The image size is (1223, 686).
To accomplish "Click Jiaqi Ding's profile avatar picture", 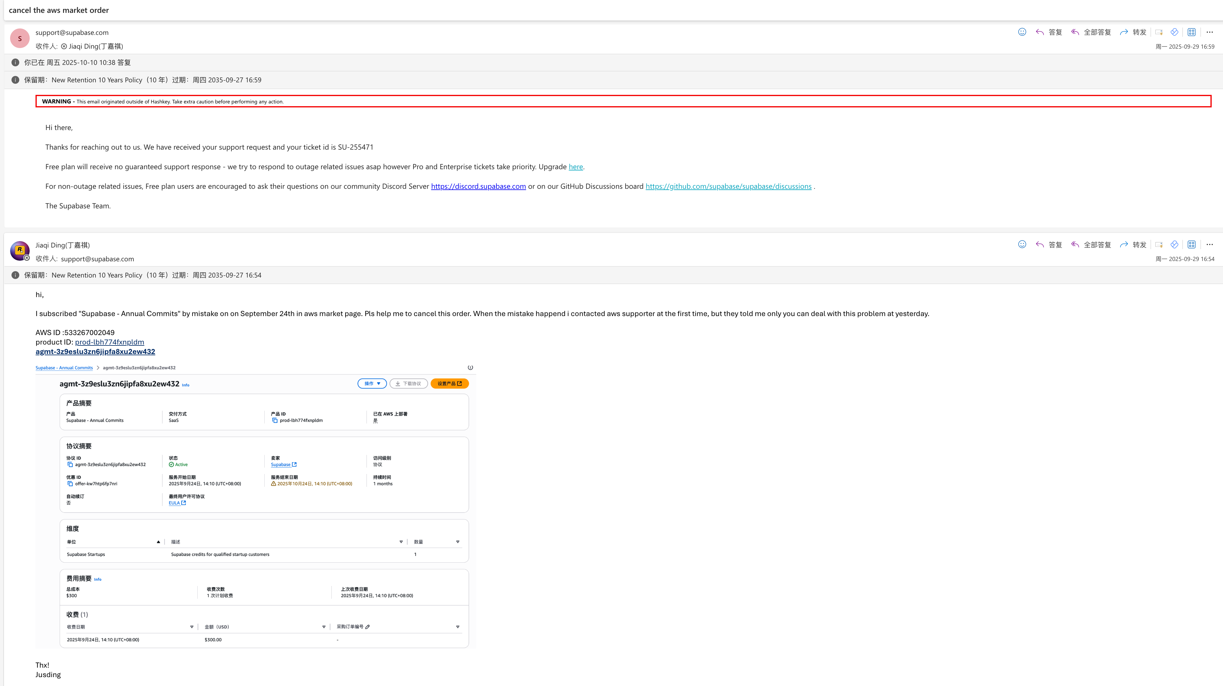I will pyautogui.click(x=20, y=250).
